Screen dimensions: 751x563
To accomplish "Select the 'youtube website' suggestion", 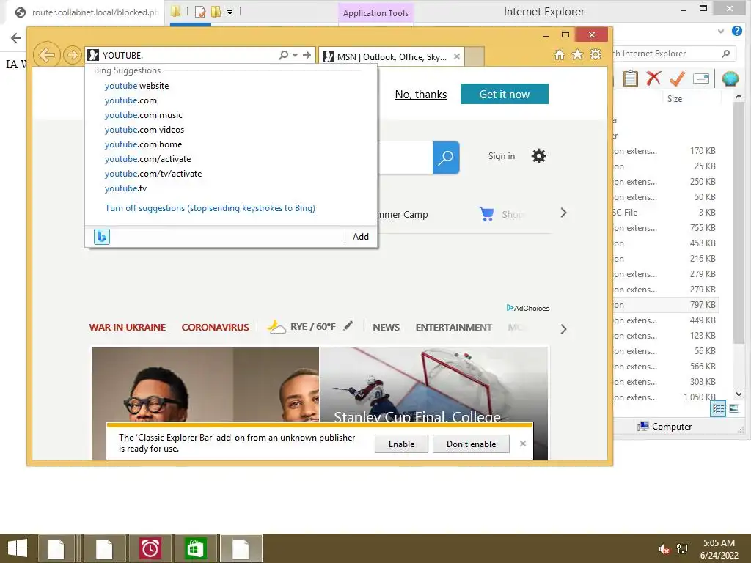I will (x=137, y=86).
